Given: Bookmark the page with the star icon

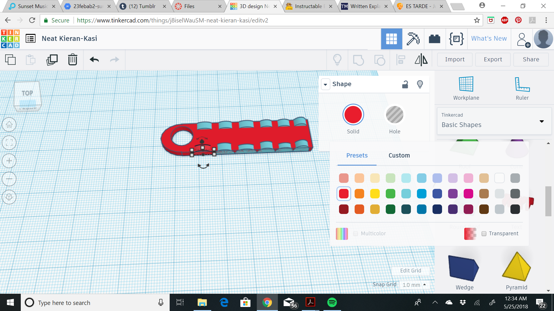Looking at the screenshot, I should (x=477, y=20).
